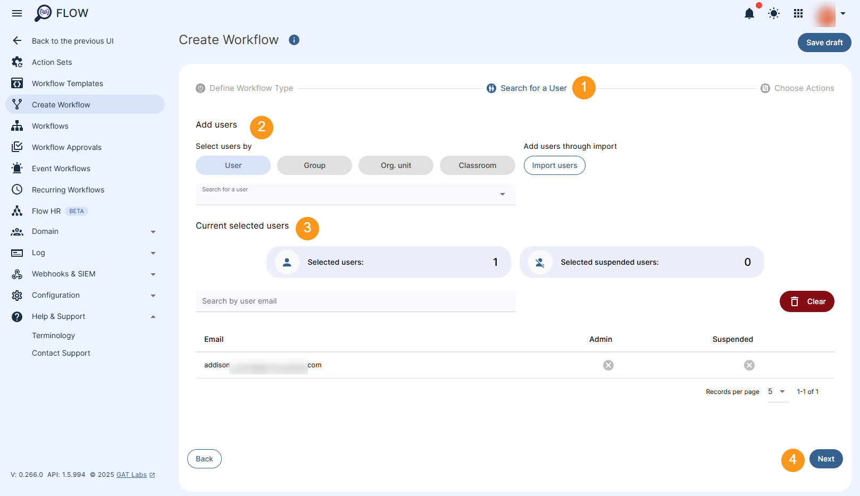
Task: Click the Event Workflows bell icon
Action: 17,168
